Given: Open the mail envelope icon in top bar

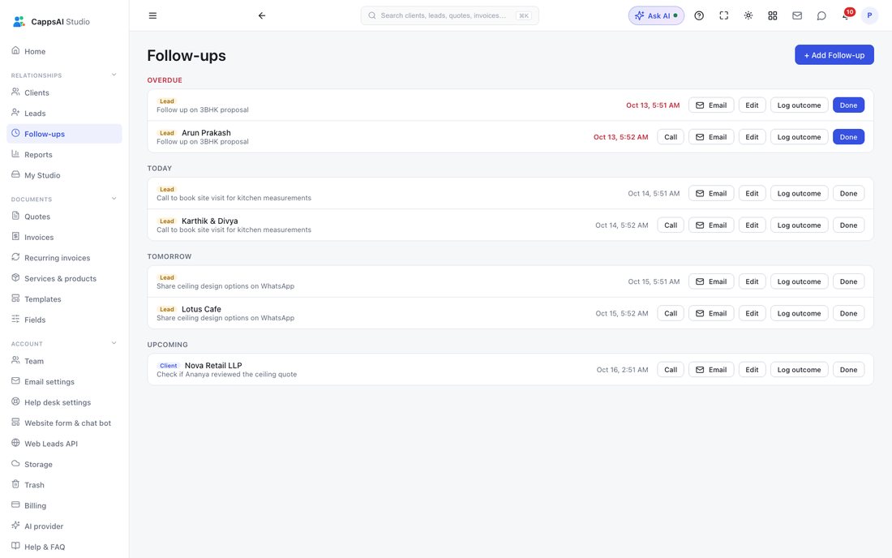Looking at the screenshot, I should 797,15.
